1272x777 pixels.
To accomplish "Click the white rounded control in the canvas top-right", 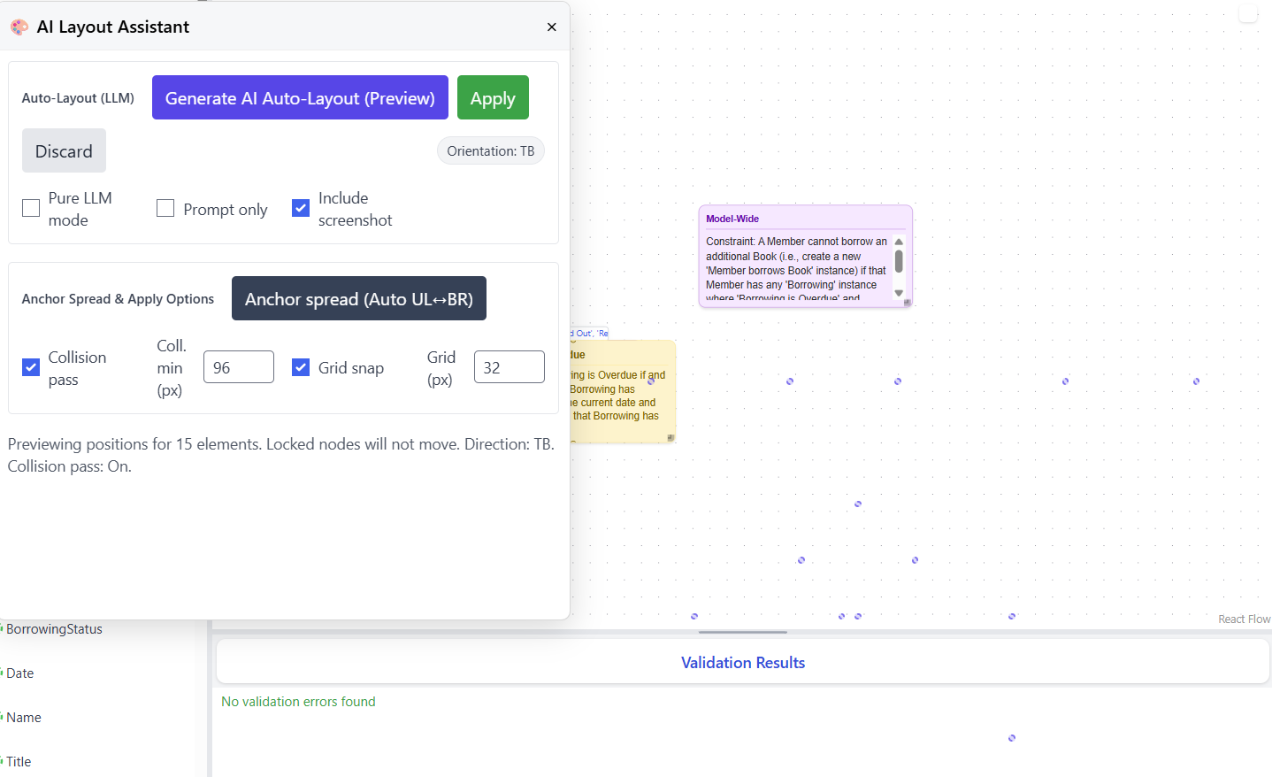I will point(1248,12).
